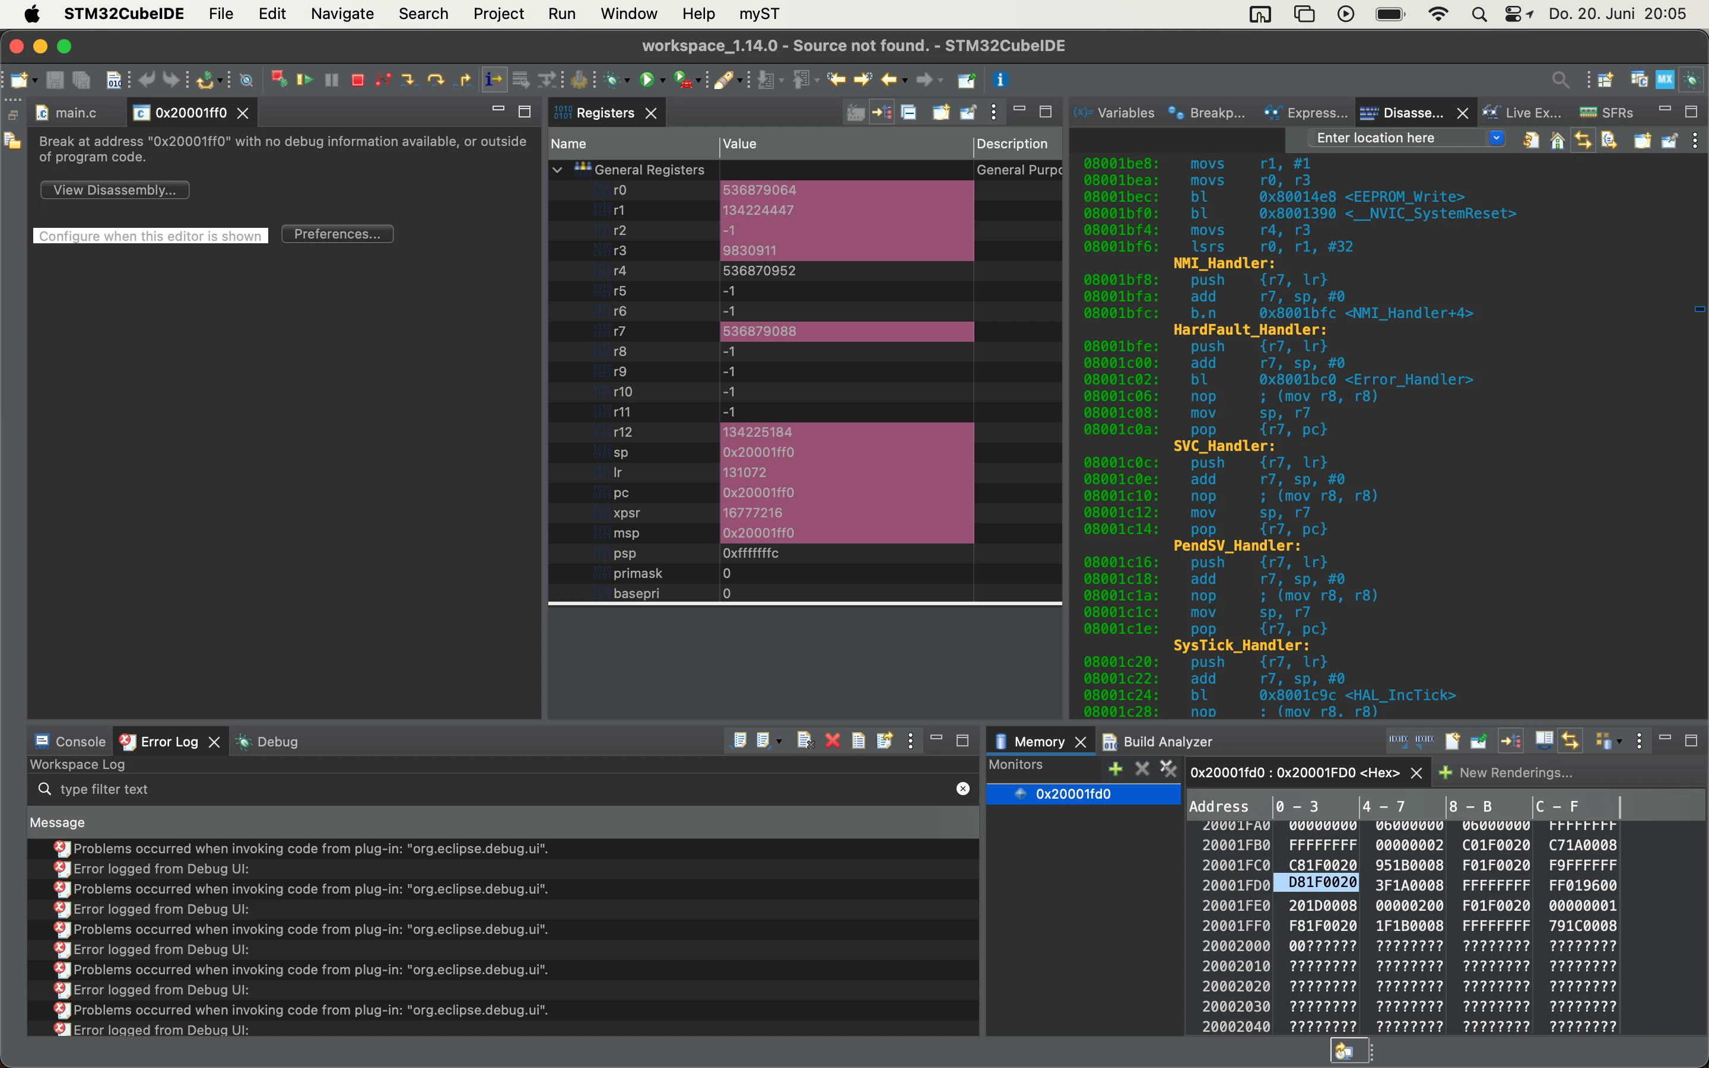
Task: Open Memory view layout dropdown arrow
Action: (x=1619, y=742)
